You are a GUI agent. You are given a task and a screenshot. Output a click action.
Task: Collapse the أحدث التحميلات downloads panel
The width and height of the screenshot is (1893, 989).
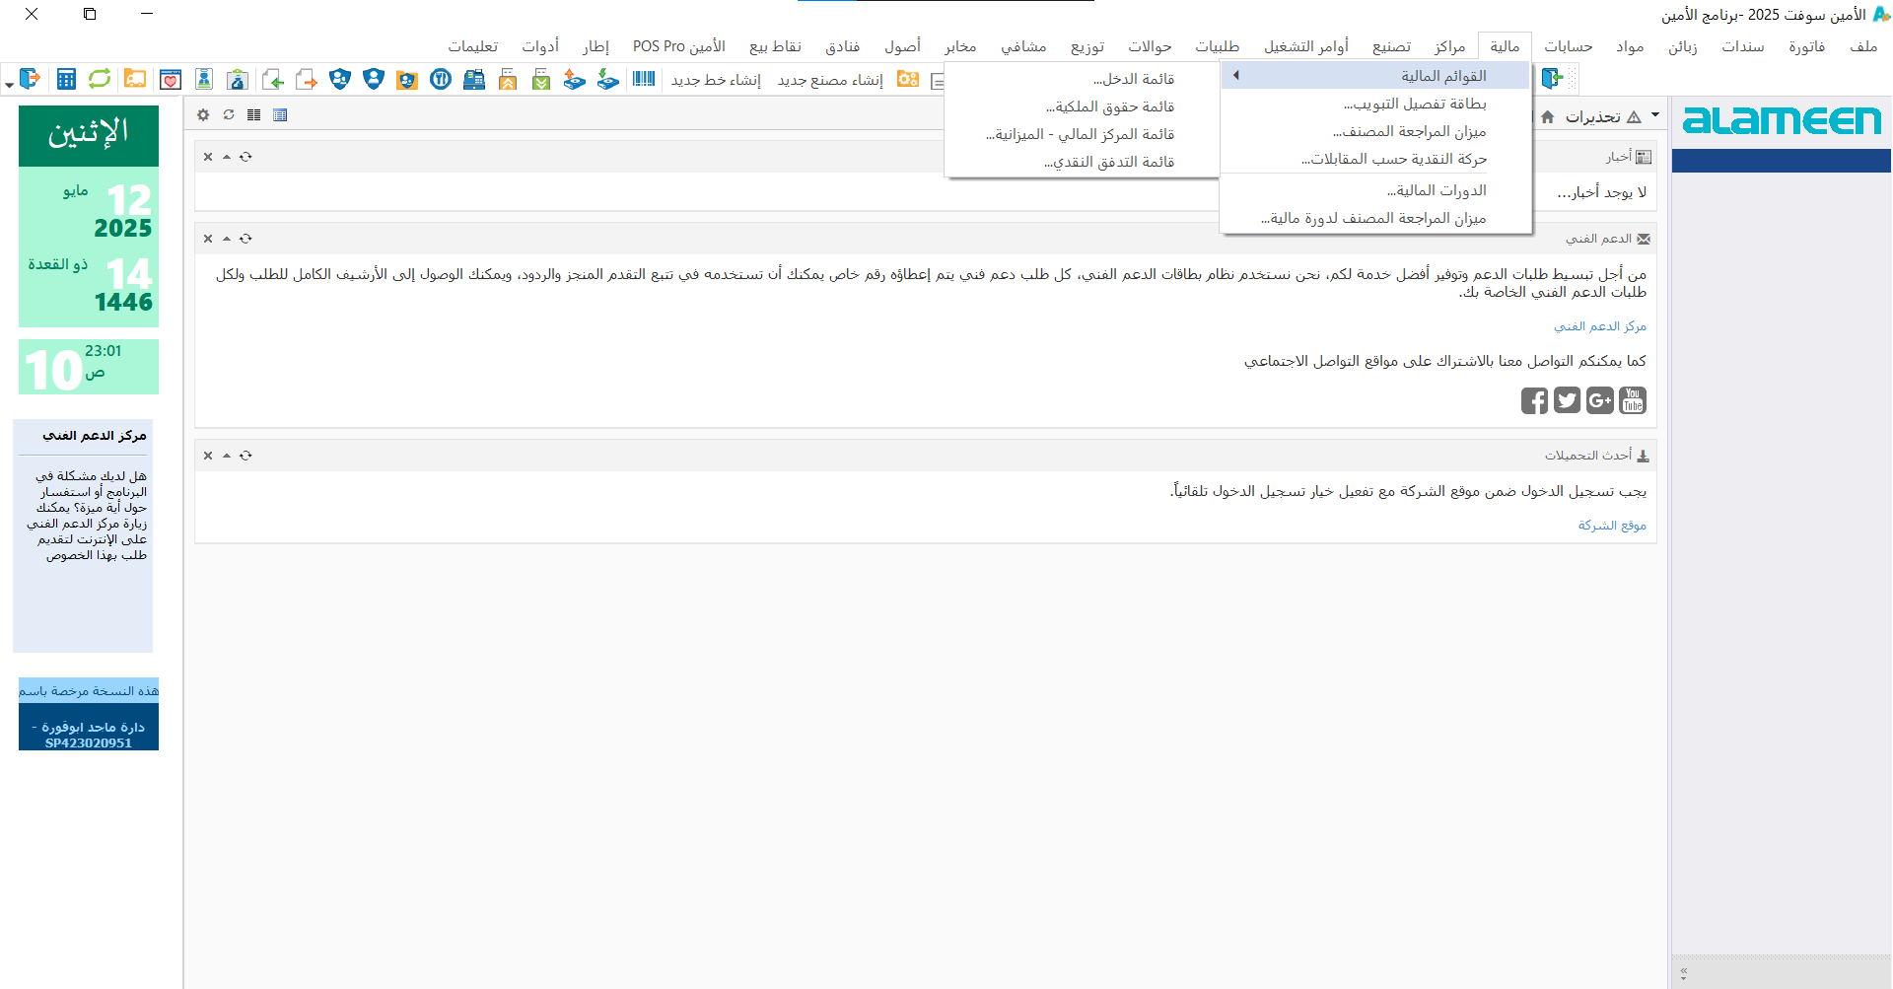coord(227,456)
